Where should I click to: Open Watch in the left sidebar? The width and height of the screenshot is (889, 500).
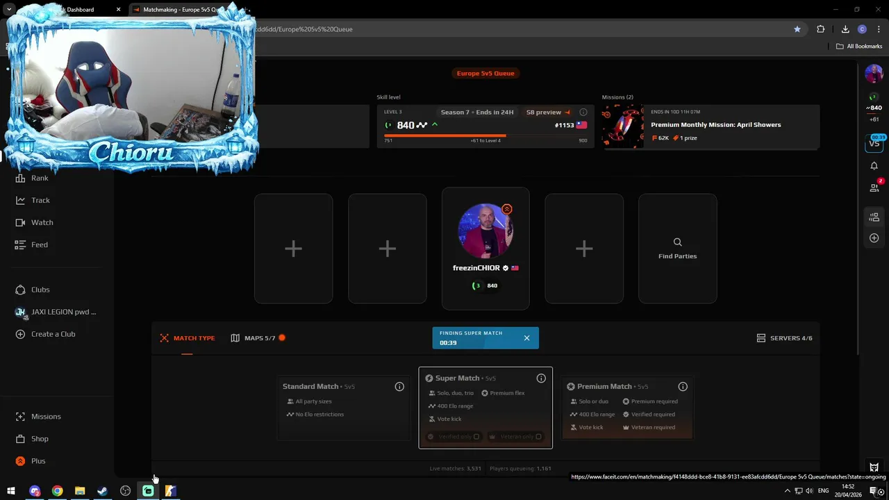click(33, 222)
